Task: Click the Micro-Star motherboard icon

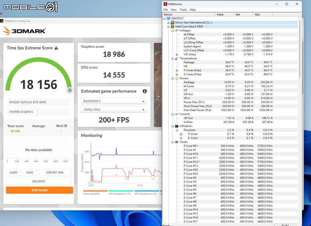Action: click(x=172, y=22)
